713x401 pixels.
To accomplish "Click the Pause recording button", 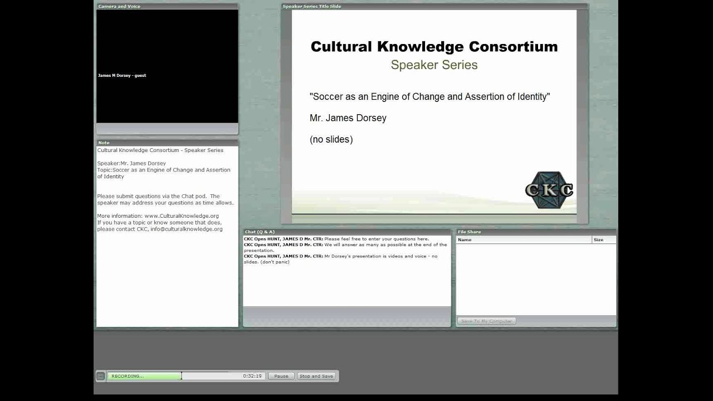I will point(281,376).
